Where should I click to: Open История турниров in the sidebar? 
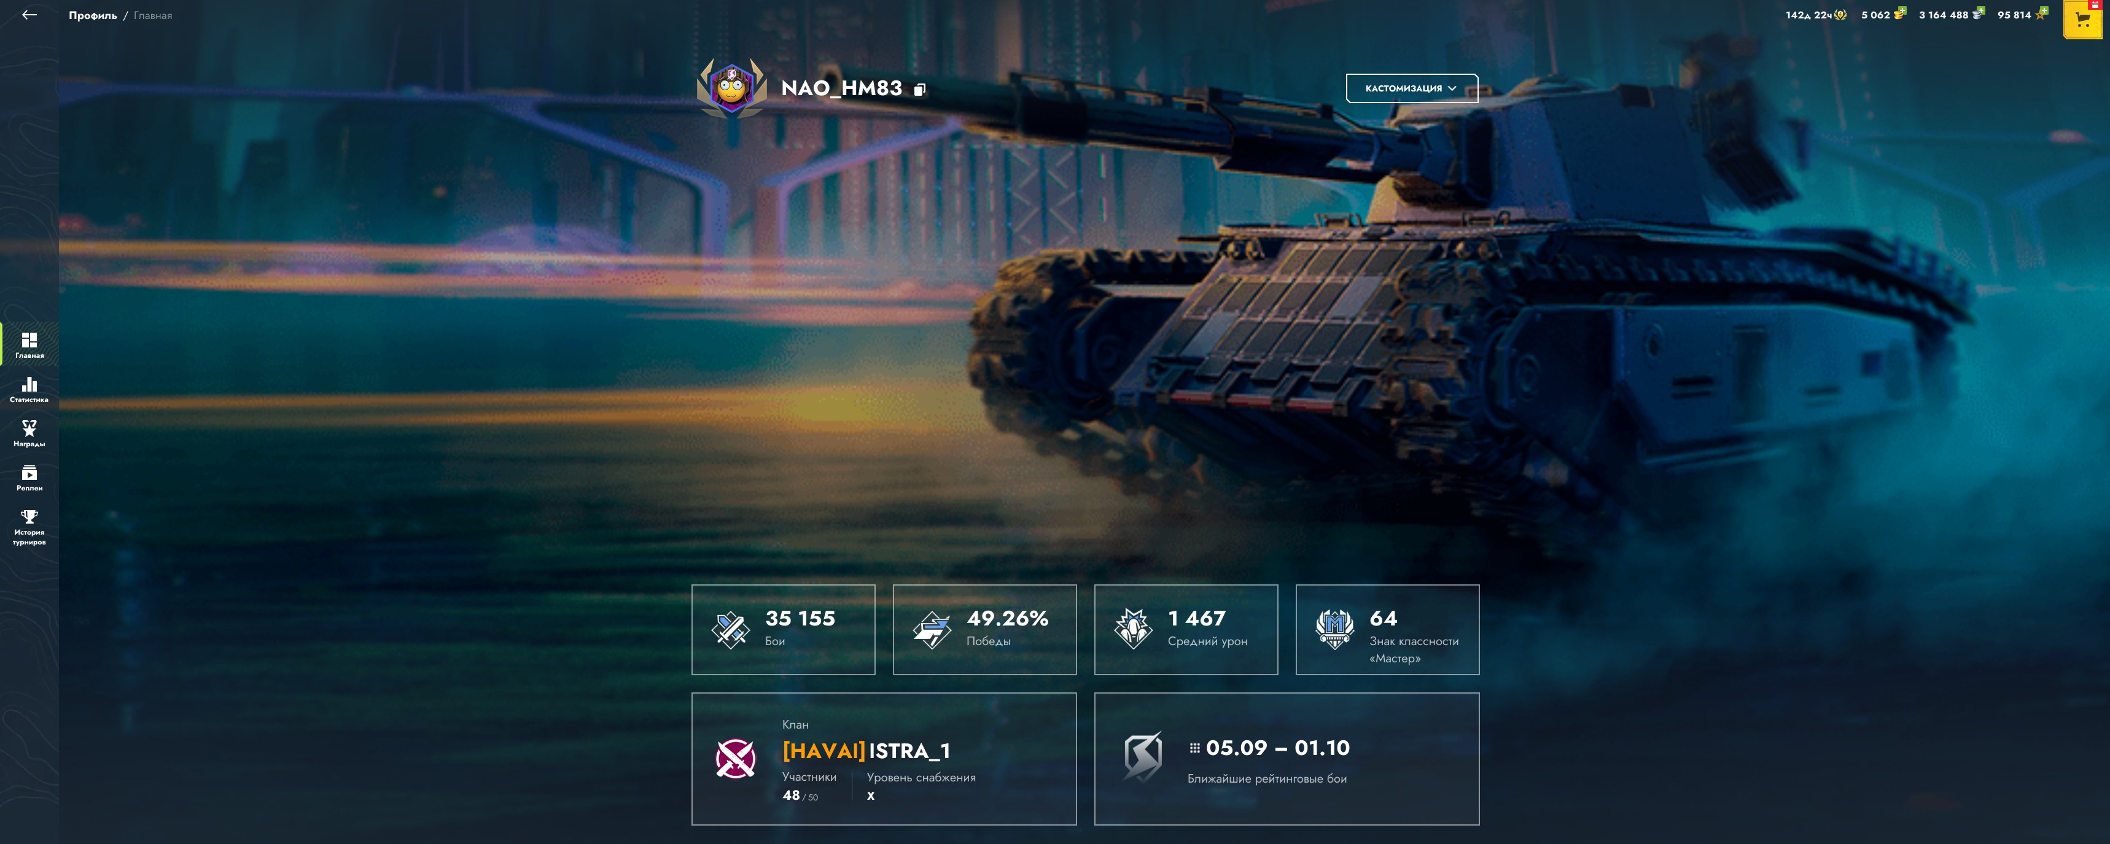(29, 527)
